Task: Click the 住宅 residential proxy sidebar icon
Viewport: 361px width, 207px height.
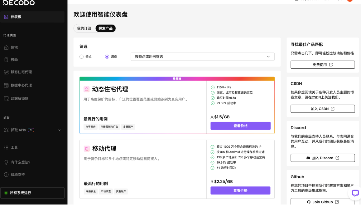Action: [6, 47]
